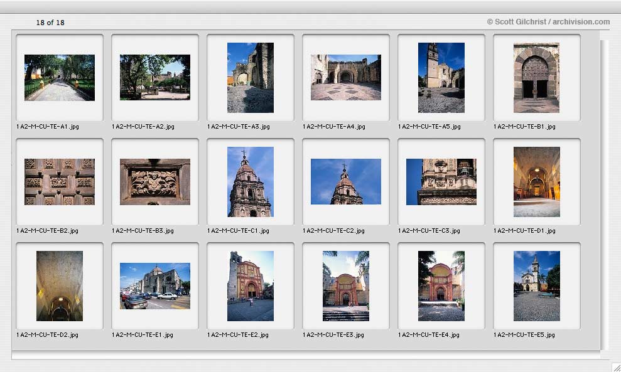Click filename label 1A2-M-CU-TE-A2.jpg

pyautogui.click(x=143, y=127)
